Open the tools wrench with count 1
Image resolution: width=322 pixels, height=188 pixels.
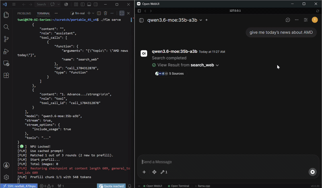[x=164, y=172]
